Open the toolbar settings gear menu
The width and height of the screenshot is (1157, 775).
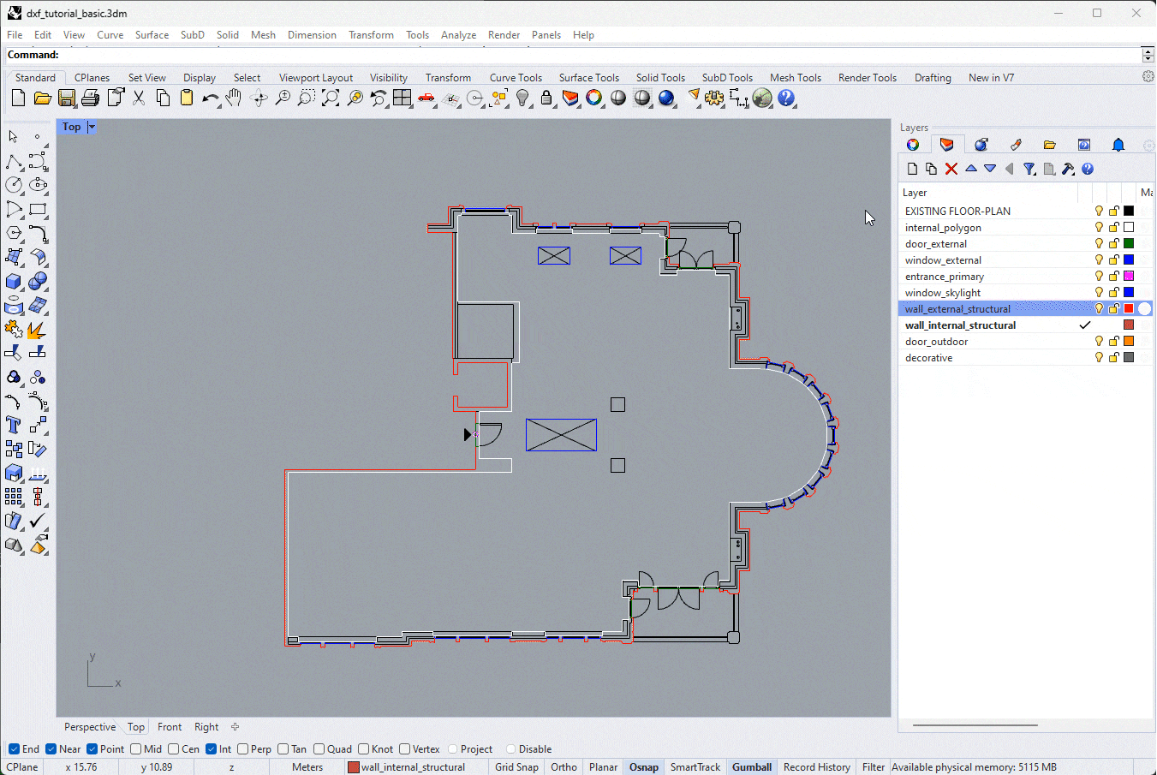[1148, 77]
